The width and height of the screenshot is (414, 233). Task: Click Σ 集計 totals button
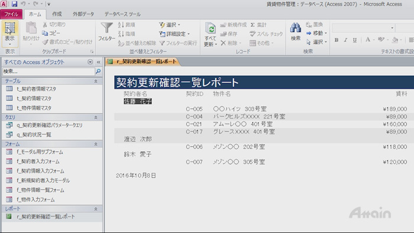click(258, 25)
